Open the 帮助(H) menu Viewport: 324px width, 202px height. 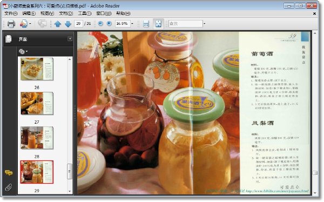[x=123, y=14]
